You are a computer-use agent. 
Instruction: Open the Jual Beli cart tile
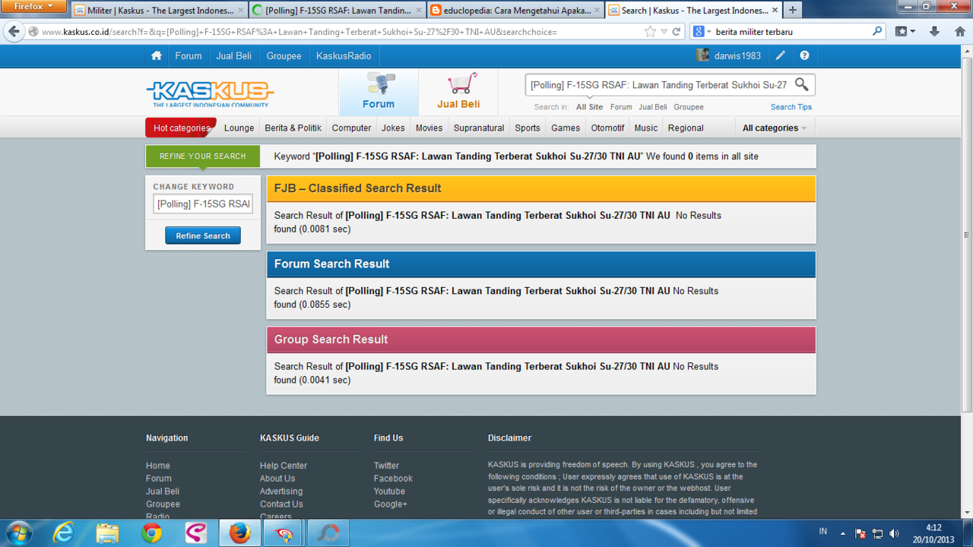coord(458,92)
